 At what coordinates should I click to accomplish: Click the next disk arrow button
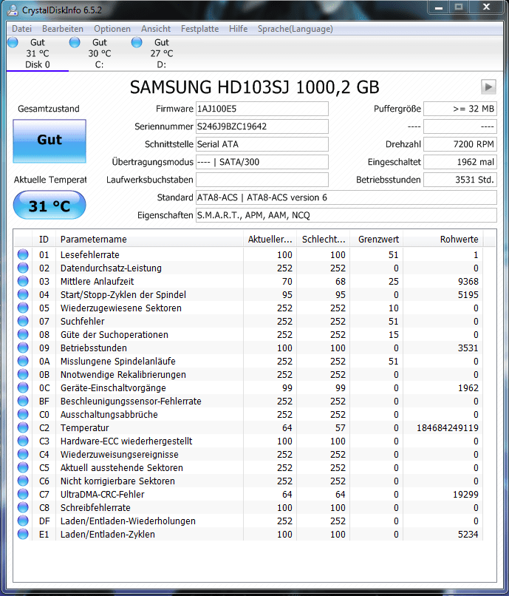[488, 87]
